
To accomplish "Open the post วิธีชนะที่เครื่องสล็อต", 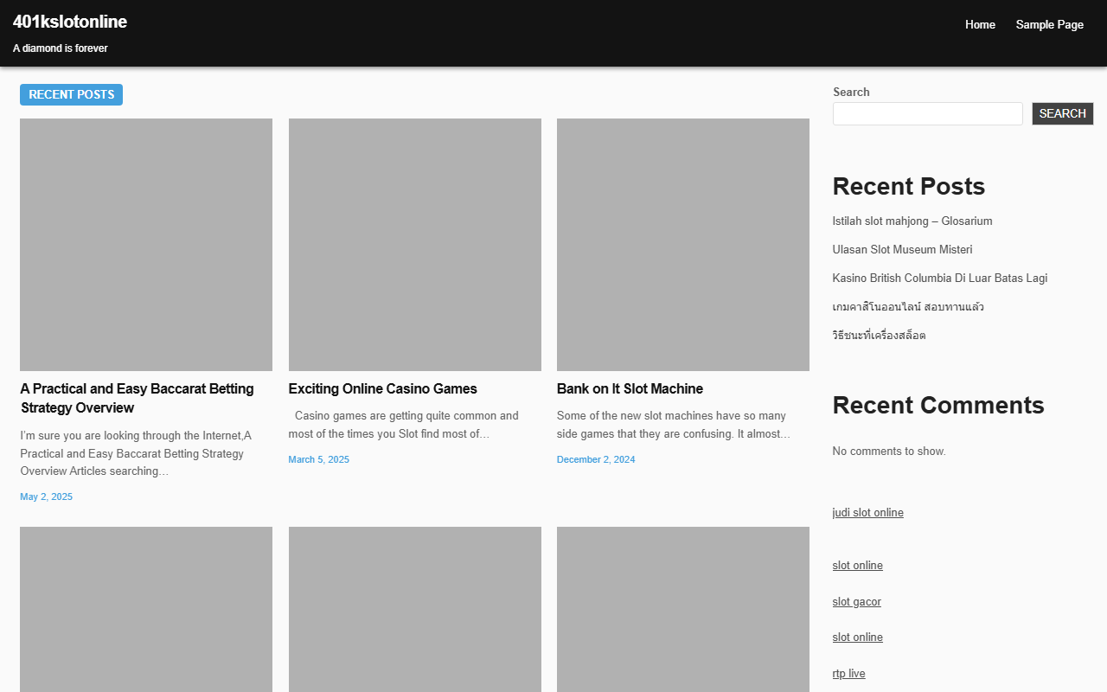I will (879, 335).
